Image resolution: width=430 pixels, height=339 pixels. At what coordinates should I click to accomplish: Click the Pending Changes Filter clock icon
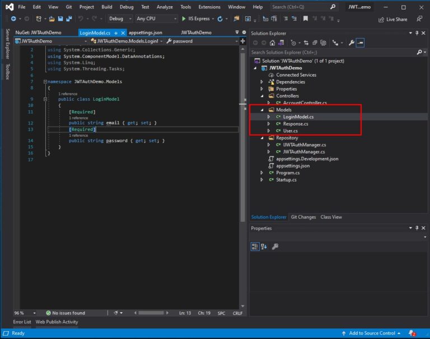coord(293,43)
